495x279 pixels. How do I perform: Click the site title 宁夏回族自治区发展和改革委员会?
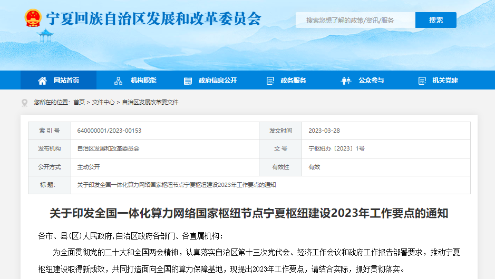(154, 18)
